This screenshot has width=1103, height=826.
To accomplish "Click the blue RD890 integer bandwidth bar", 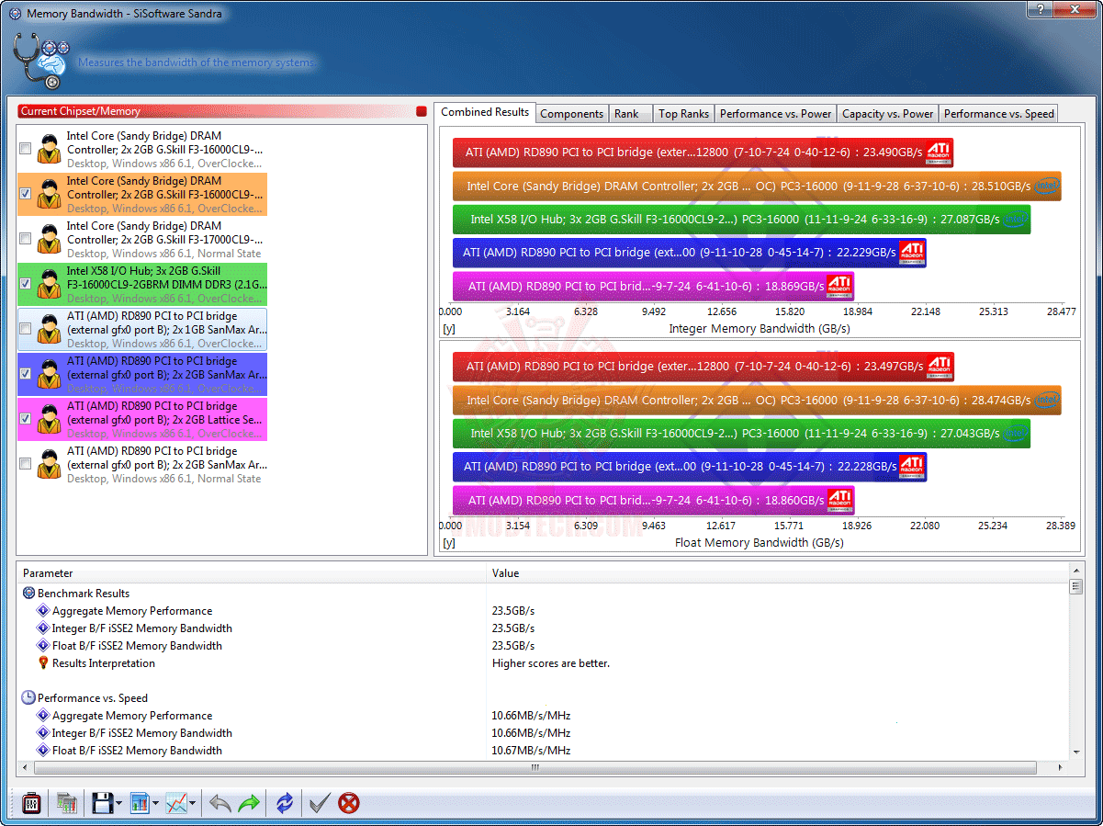I will point(689,253).
